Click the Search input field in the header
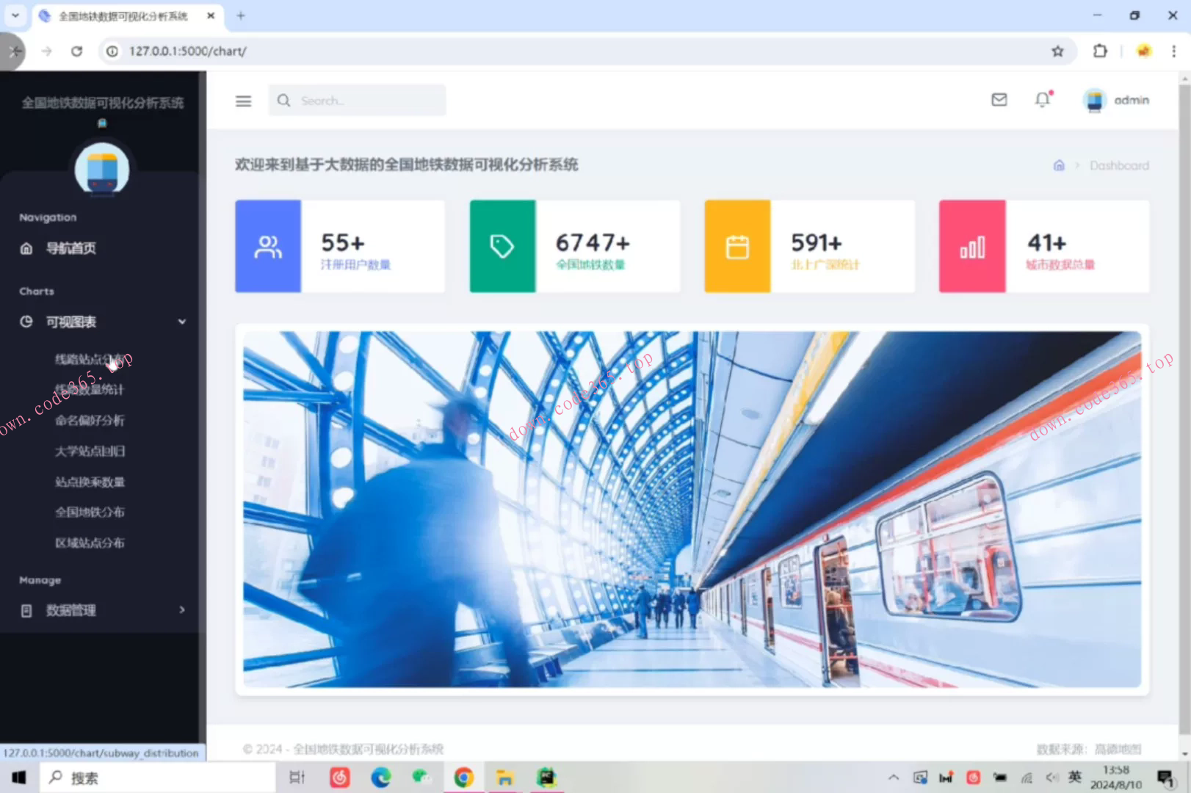 click(360, 100)
